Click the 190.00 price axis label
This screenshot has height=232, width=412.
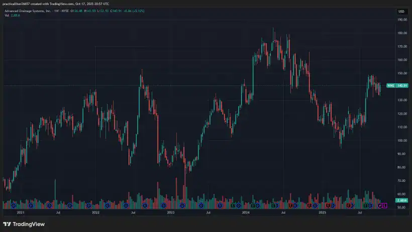click(x=401, y=20)
